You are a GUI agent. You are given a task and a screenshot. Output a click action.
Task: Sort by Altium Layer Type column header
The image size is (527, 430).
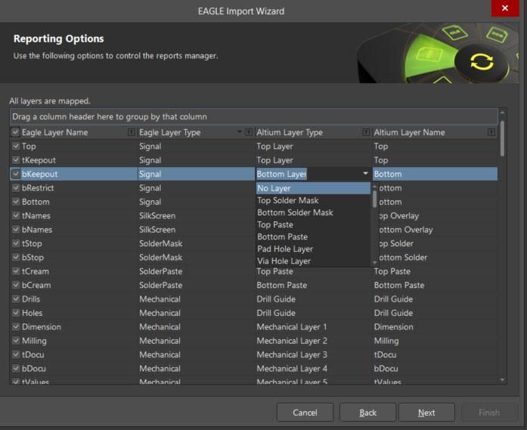[290, 132]
